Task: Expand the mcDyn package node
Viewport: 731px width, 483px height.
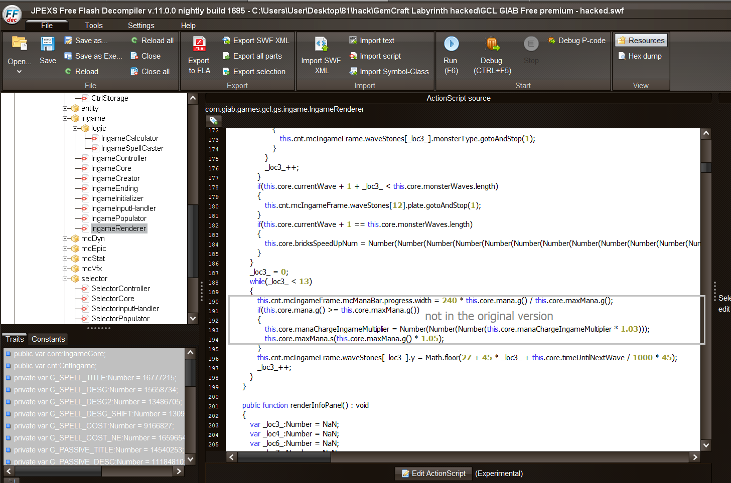Action: 65,238
